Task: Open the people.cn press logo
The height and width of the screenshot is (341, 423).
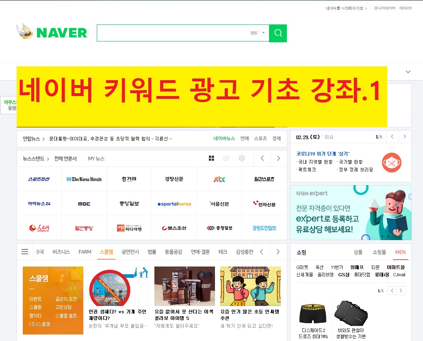Action: pos(39,228)
